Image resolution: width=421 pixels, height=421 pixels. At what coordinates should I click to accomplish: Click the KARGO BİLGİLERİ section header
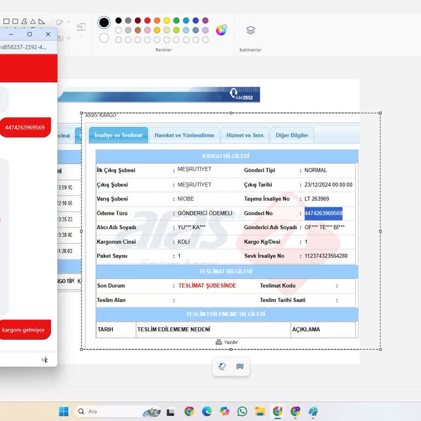pyautogui.click(x=226, y=156)
